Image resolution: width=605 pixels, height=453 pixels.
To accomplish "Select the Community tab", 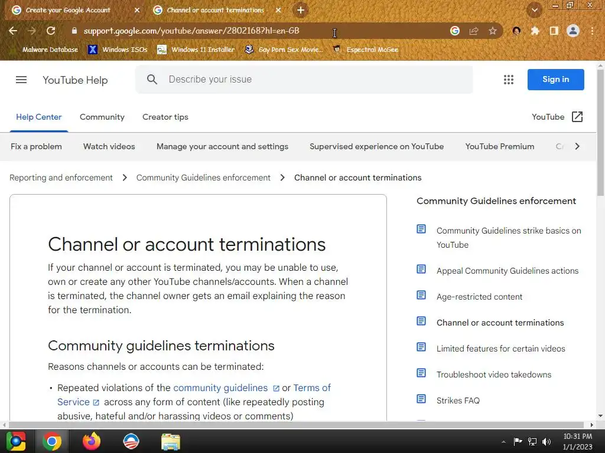I will pos(102,117).
